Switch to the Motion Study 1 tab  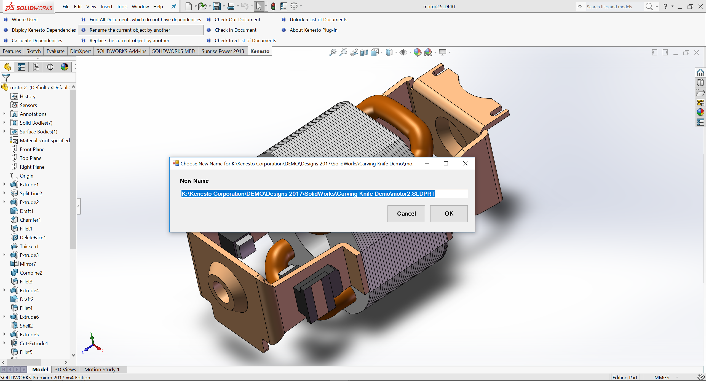click(x=102, y=370)
